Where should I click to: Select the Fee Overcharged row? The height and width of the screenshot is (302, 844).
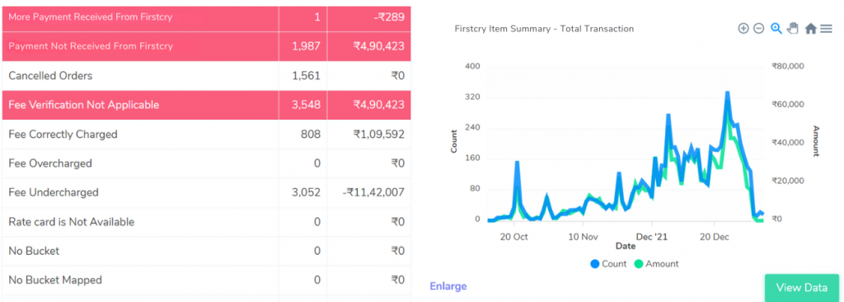tap(207, 163)
